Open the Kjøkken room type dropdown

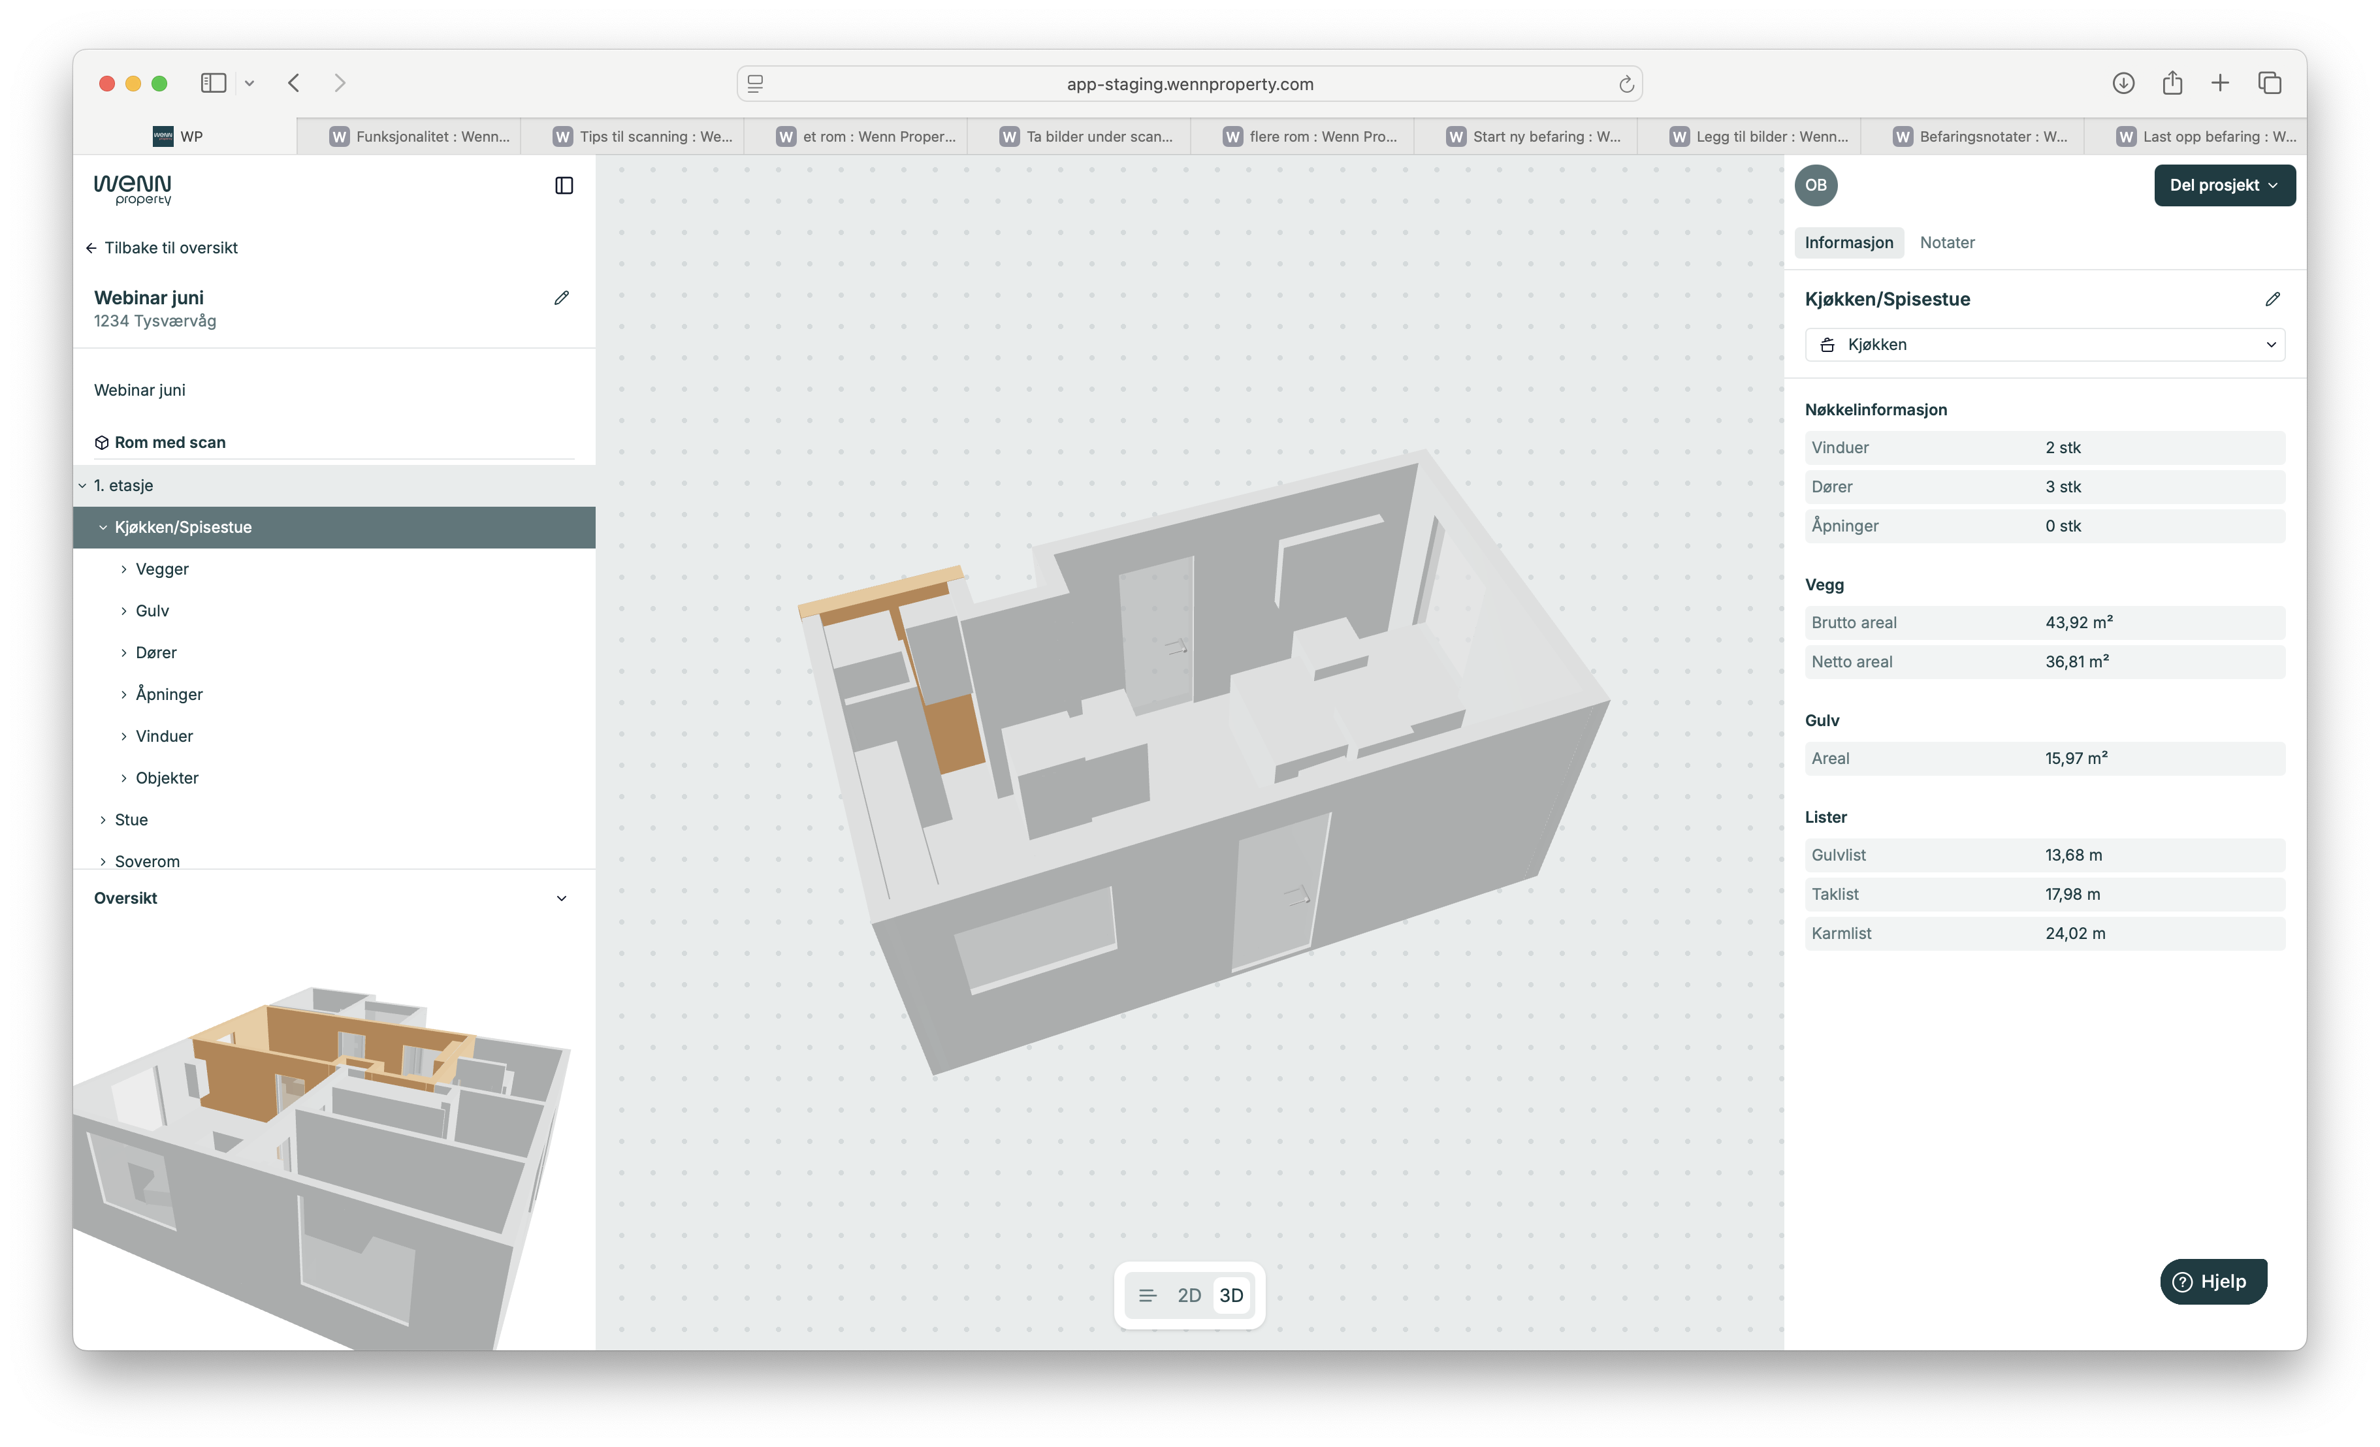click(x=2044, y=345)
